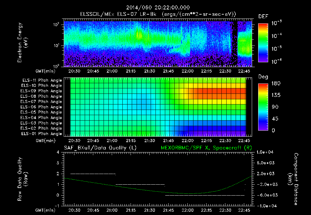Viewport: 311px width, 215px height.
Task: Select the ELS-01 Pitch Angle row label
Action: (42, 134)
